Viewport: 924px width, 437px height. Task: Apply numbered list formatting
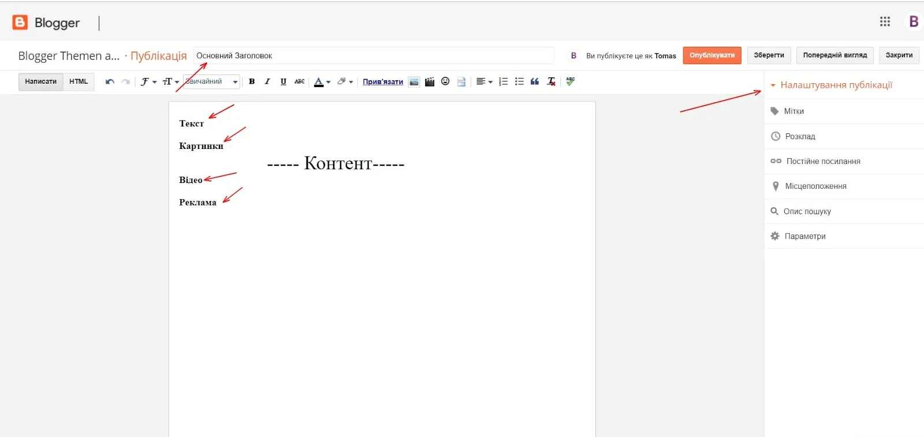504,81
